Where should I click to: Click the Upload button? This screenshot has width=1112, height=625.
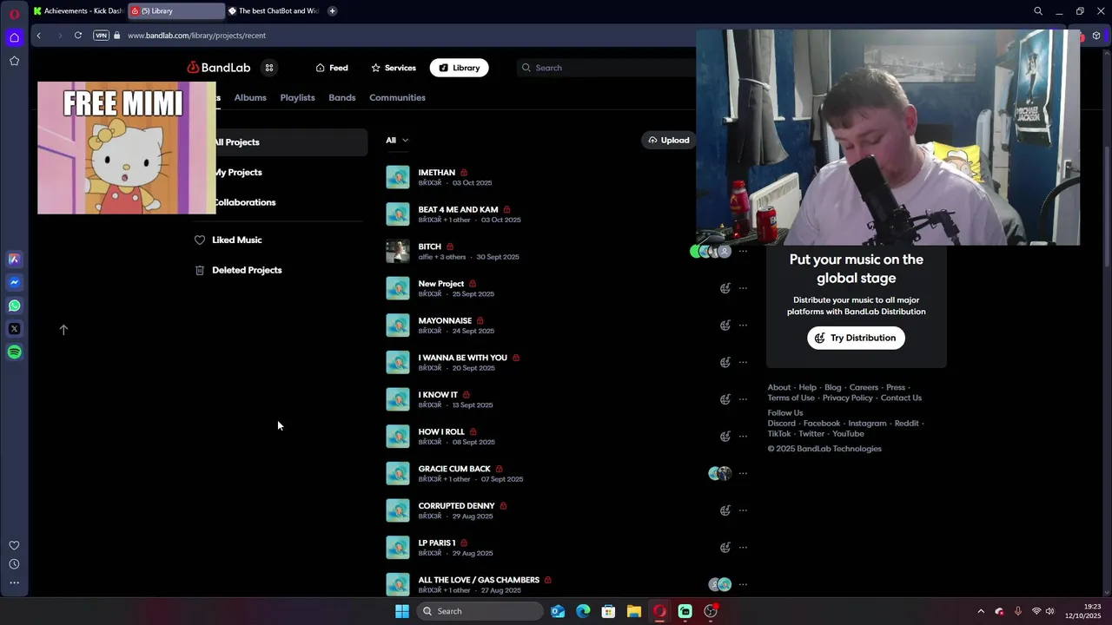668,140
